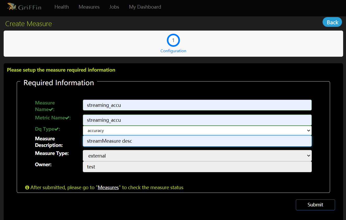Viewport: 346px width, 220px height.
Task: Open the Measures navigation menu
Action: (x=89, y=7)
